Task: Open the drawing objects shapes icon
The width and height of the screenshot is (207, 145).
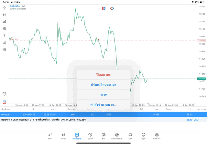Action: pos(4,42)
